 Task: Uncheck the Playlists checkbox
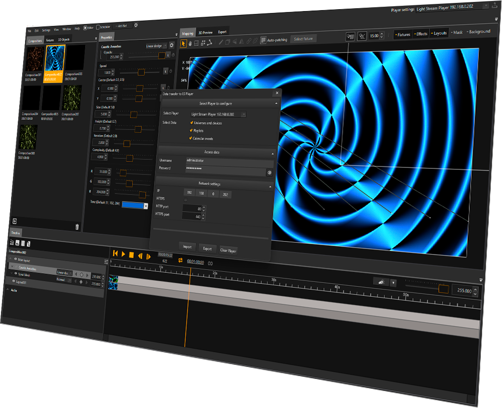click(x=191, y=130)
